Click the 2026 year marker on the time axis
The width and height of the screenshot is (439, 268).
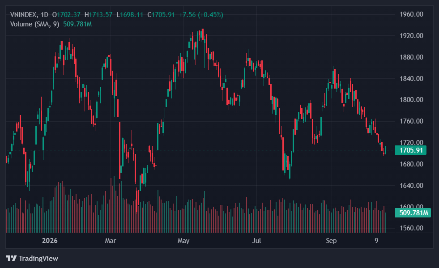click(x=50, y=241)
